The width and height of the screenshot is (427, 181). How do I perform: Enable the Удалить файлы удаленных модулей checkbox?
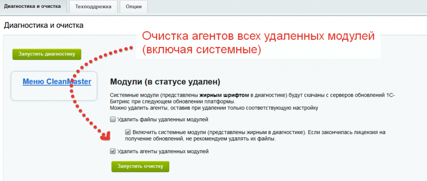pyautogui.click(x=113, y=120)
